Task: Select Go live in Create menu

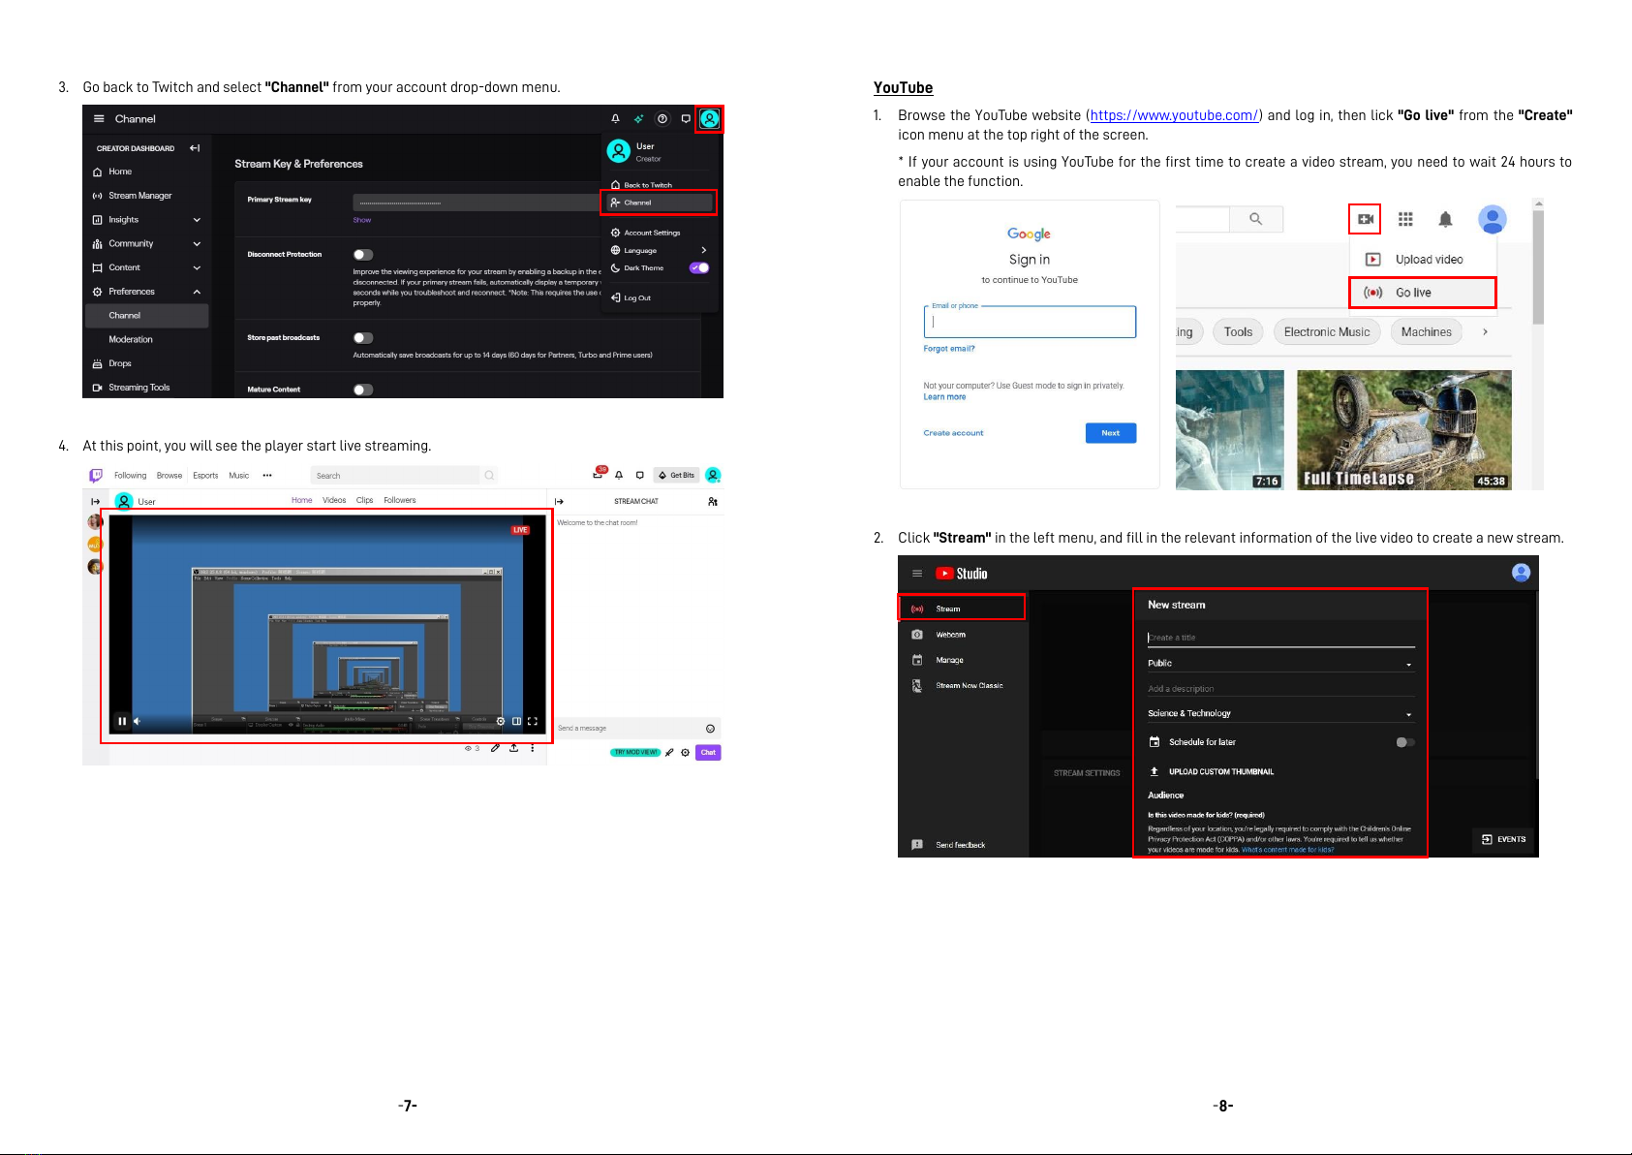Action: tap(1423, 293)
